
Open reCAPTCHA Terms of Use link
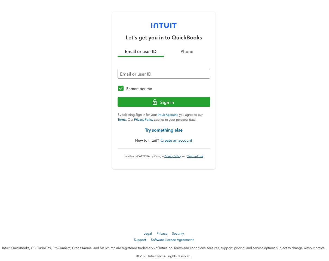click(195, 156)
